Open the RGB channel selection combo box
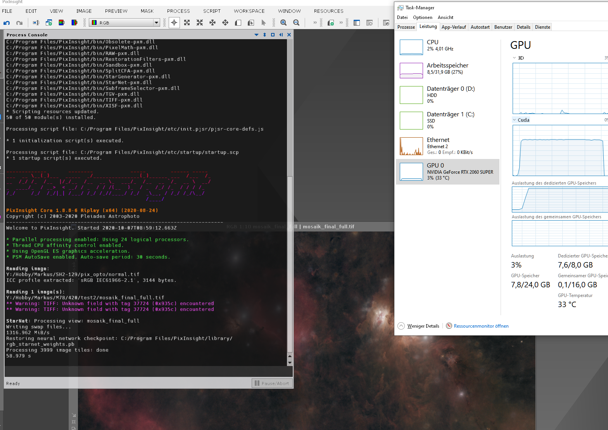 pos(124,23)
